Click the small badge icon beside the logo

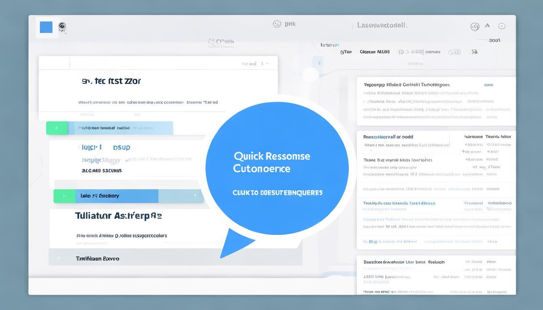pyautogui.click(x=62, y=27)
